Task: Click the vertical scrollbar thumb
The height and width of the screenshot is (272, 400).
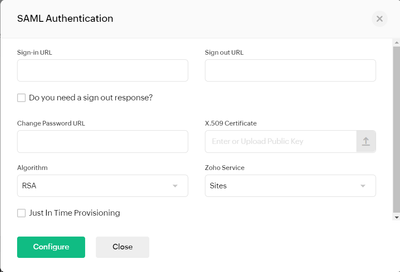Action: pyautogui.click(x=397, y=129)
